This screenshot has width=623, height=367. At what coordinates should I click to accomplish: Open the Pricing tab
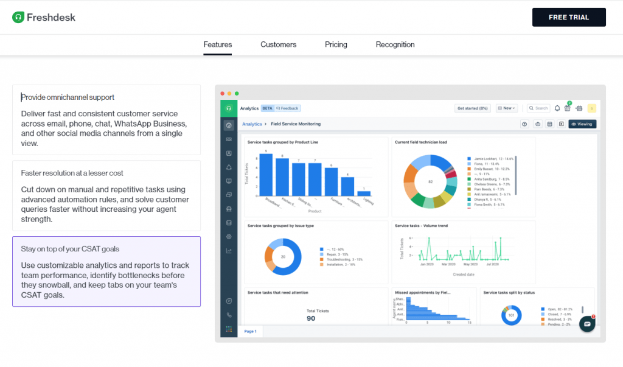pos(336,44)
